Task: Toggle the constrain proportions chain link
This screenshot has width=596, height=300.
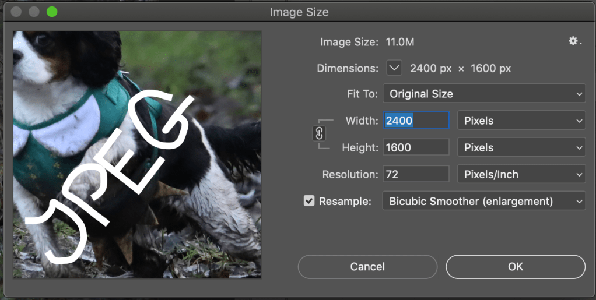Action: point(319,134)
